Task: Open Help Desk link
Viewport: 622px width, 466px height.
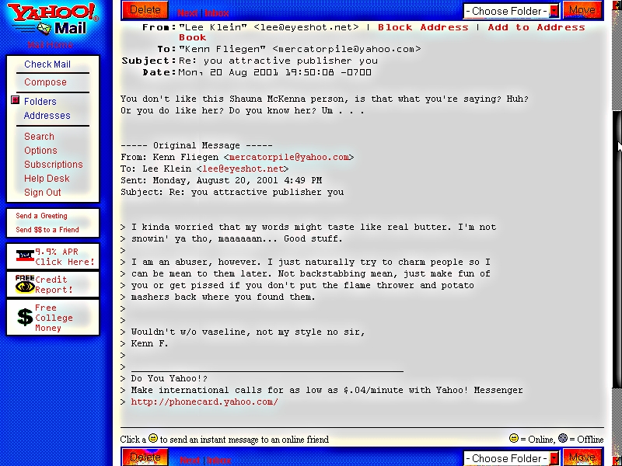Action: tap(47, 179)
